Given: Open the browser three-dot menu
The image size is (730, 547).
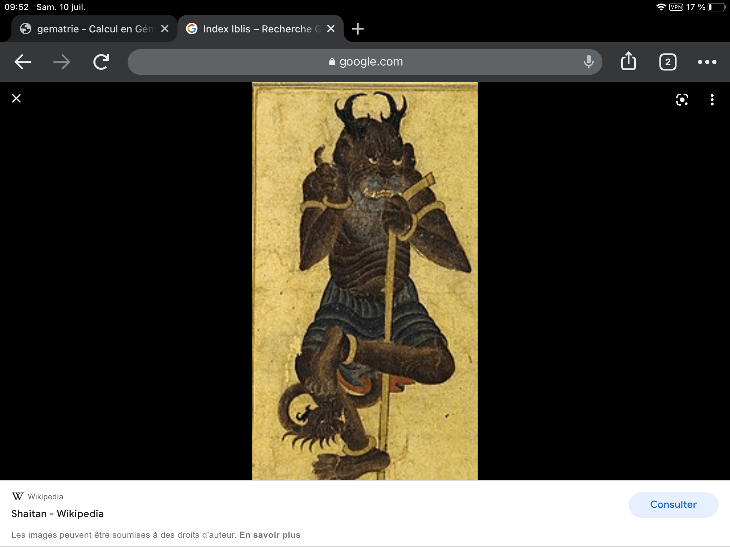Looking at the screenshot, I should pos(707,62).
